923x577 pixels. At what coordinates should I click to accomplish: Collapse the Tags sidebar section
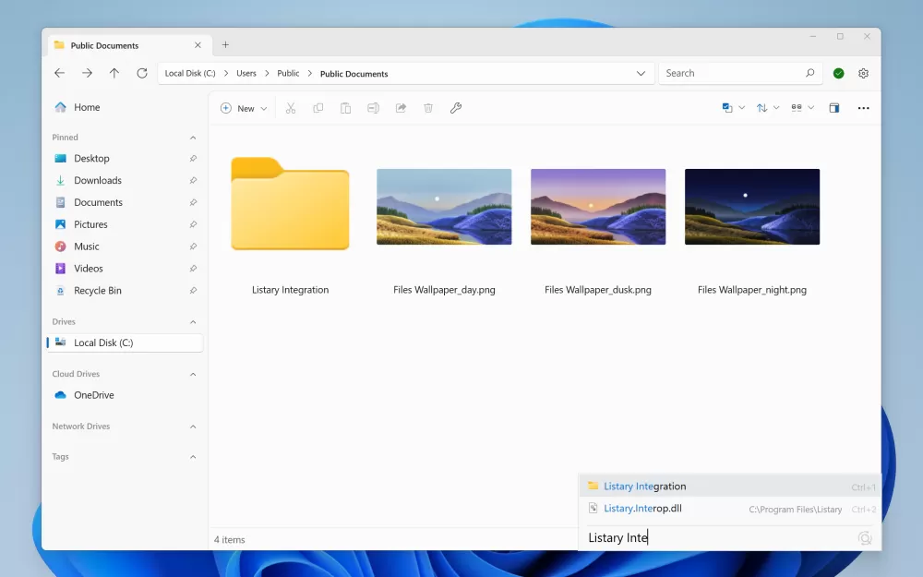click(x=193, y=457)
